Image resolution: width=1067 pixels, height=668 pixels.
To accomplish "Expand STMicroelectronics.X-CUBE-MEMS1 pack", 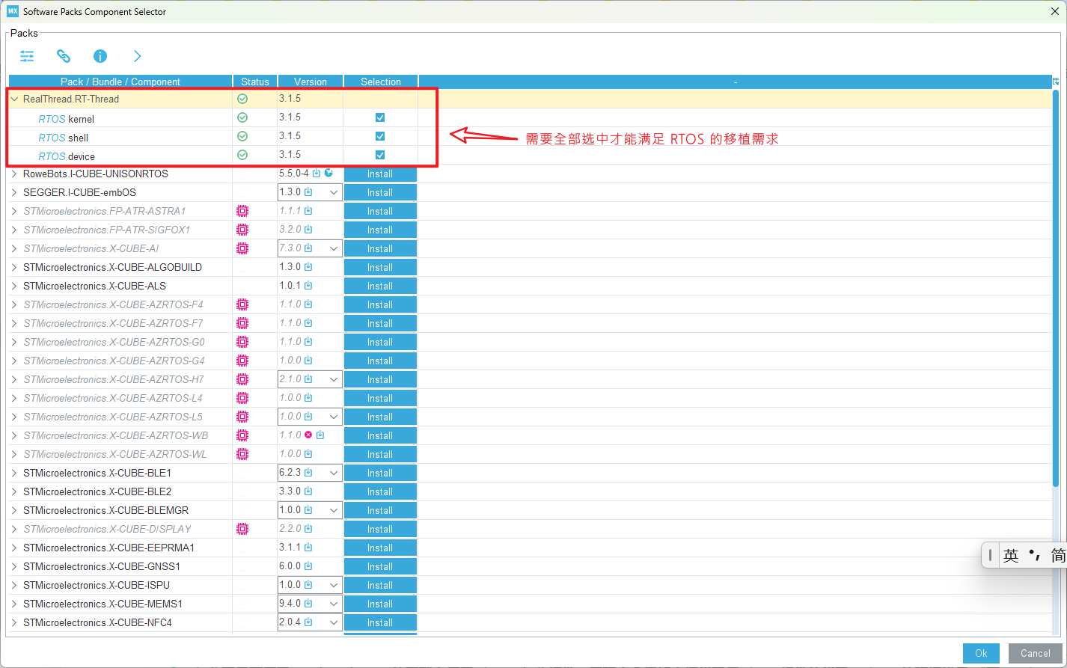I will tap(14, 604).
